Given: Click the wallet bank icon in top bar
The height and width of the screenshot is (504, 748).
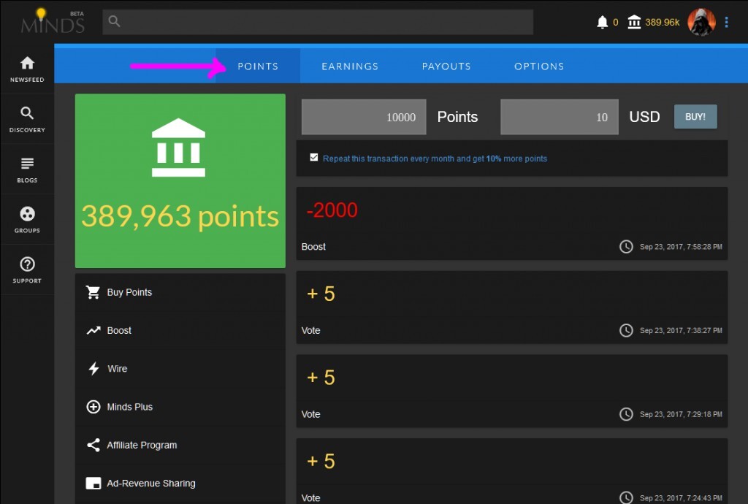Looking at the screenshot, I should coord(634,23).
